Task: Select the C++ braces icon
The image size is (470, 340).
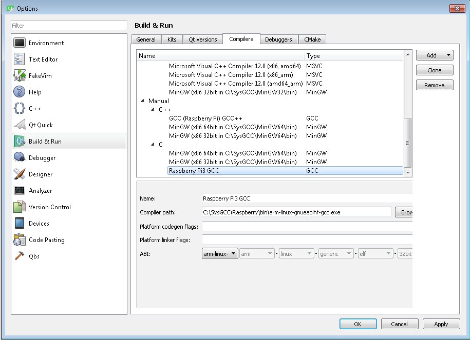Action: coord(20,108)
